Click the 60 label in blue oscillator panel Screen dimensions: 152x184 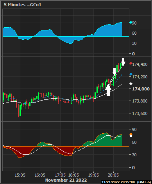coord(134,33)
